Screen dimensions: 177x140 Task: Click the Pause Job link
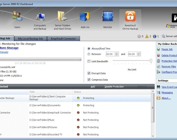tap(167, 49)
